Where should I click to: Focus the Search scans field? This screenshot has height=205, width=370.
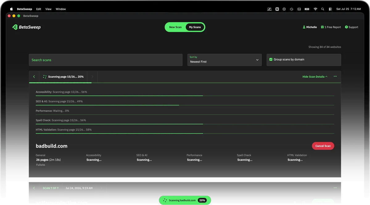tap(106, 60)
